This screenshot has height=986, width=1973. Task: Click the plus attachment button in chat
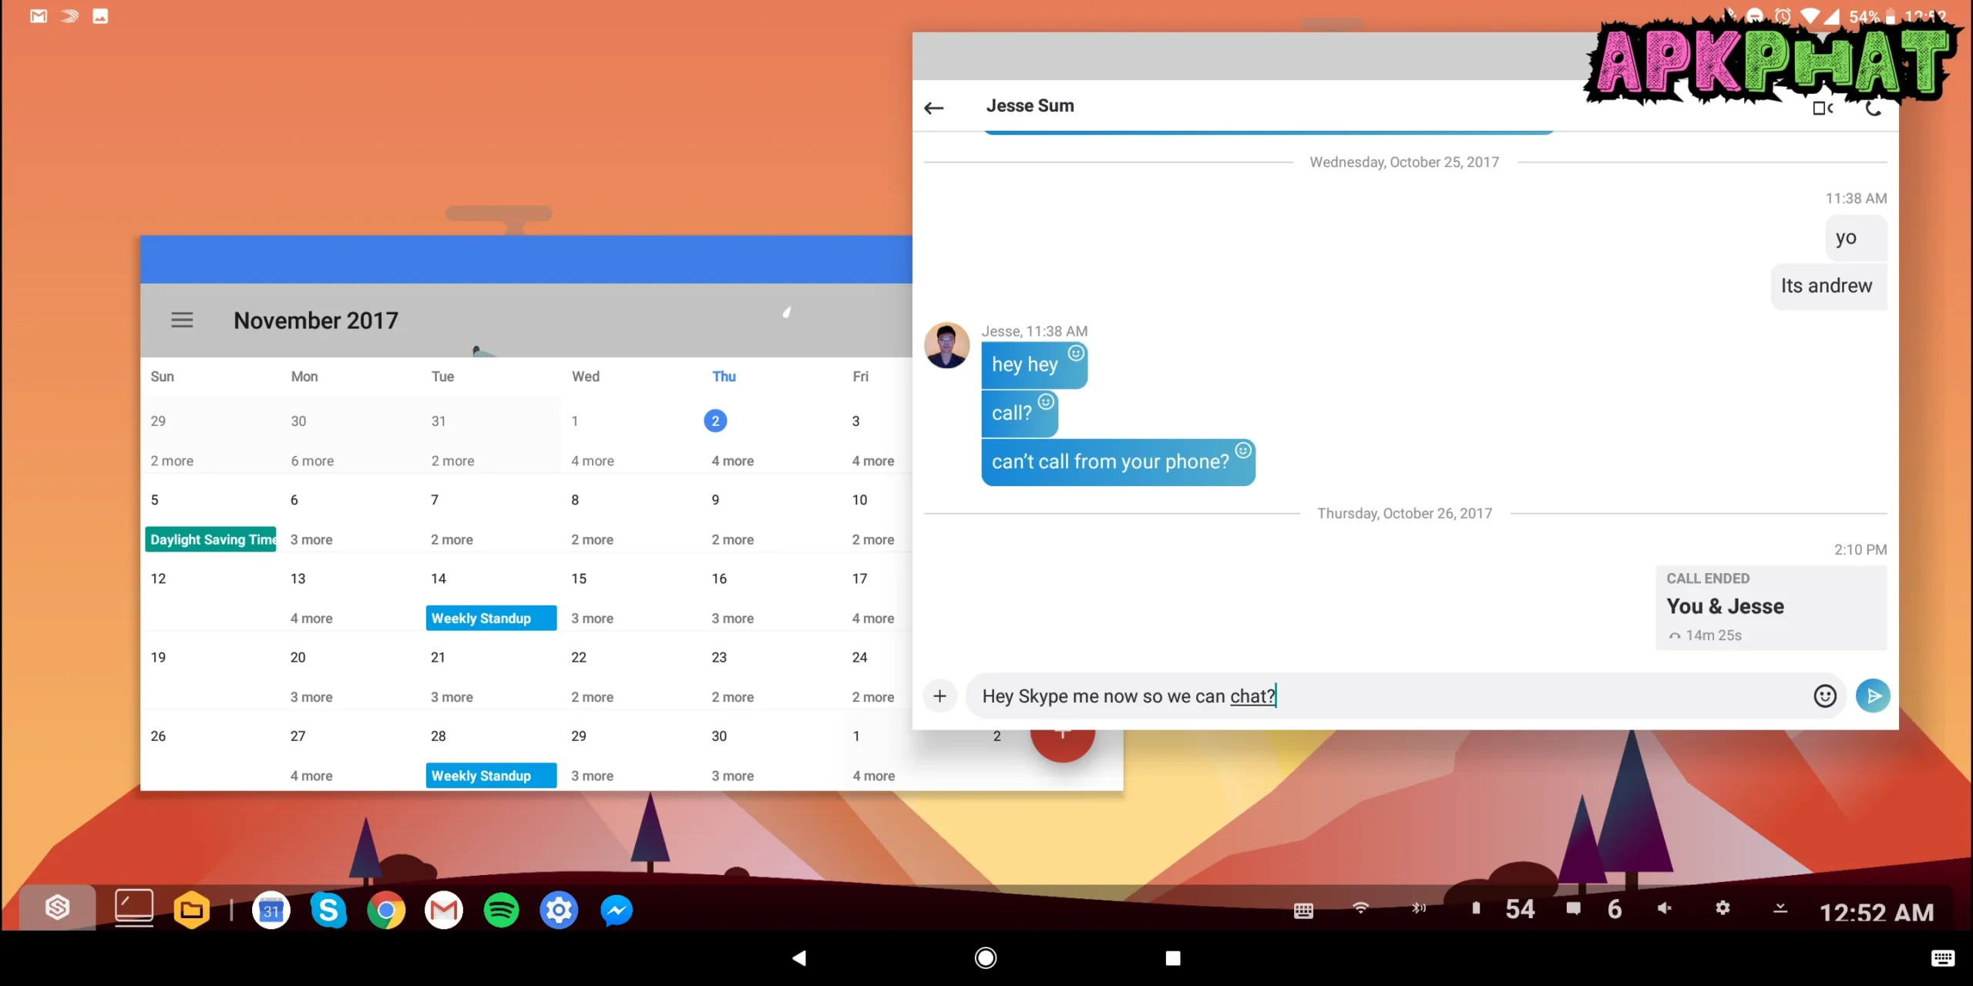(939, 696)
